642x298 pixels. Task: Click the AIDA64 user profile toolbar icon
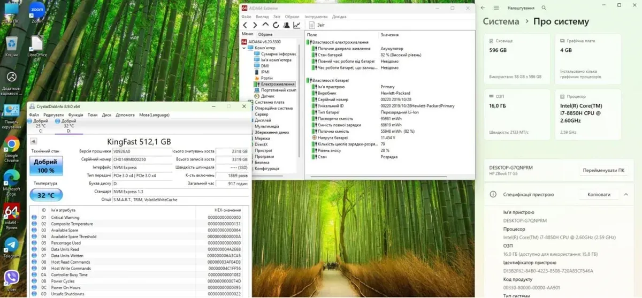(287, 25)
